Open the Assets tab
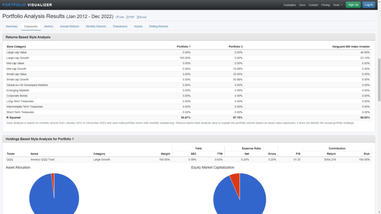Screen dimensions: 381x214 pos(138,26)
